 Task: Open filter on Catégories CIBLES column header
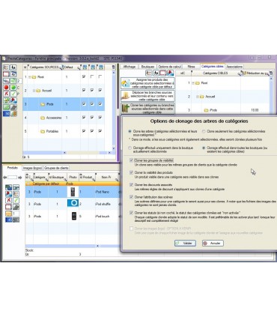click(x=239, y=74)
